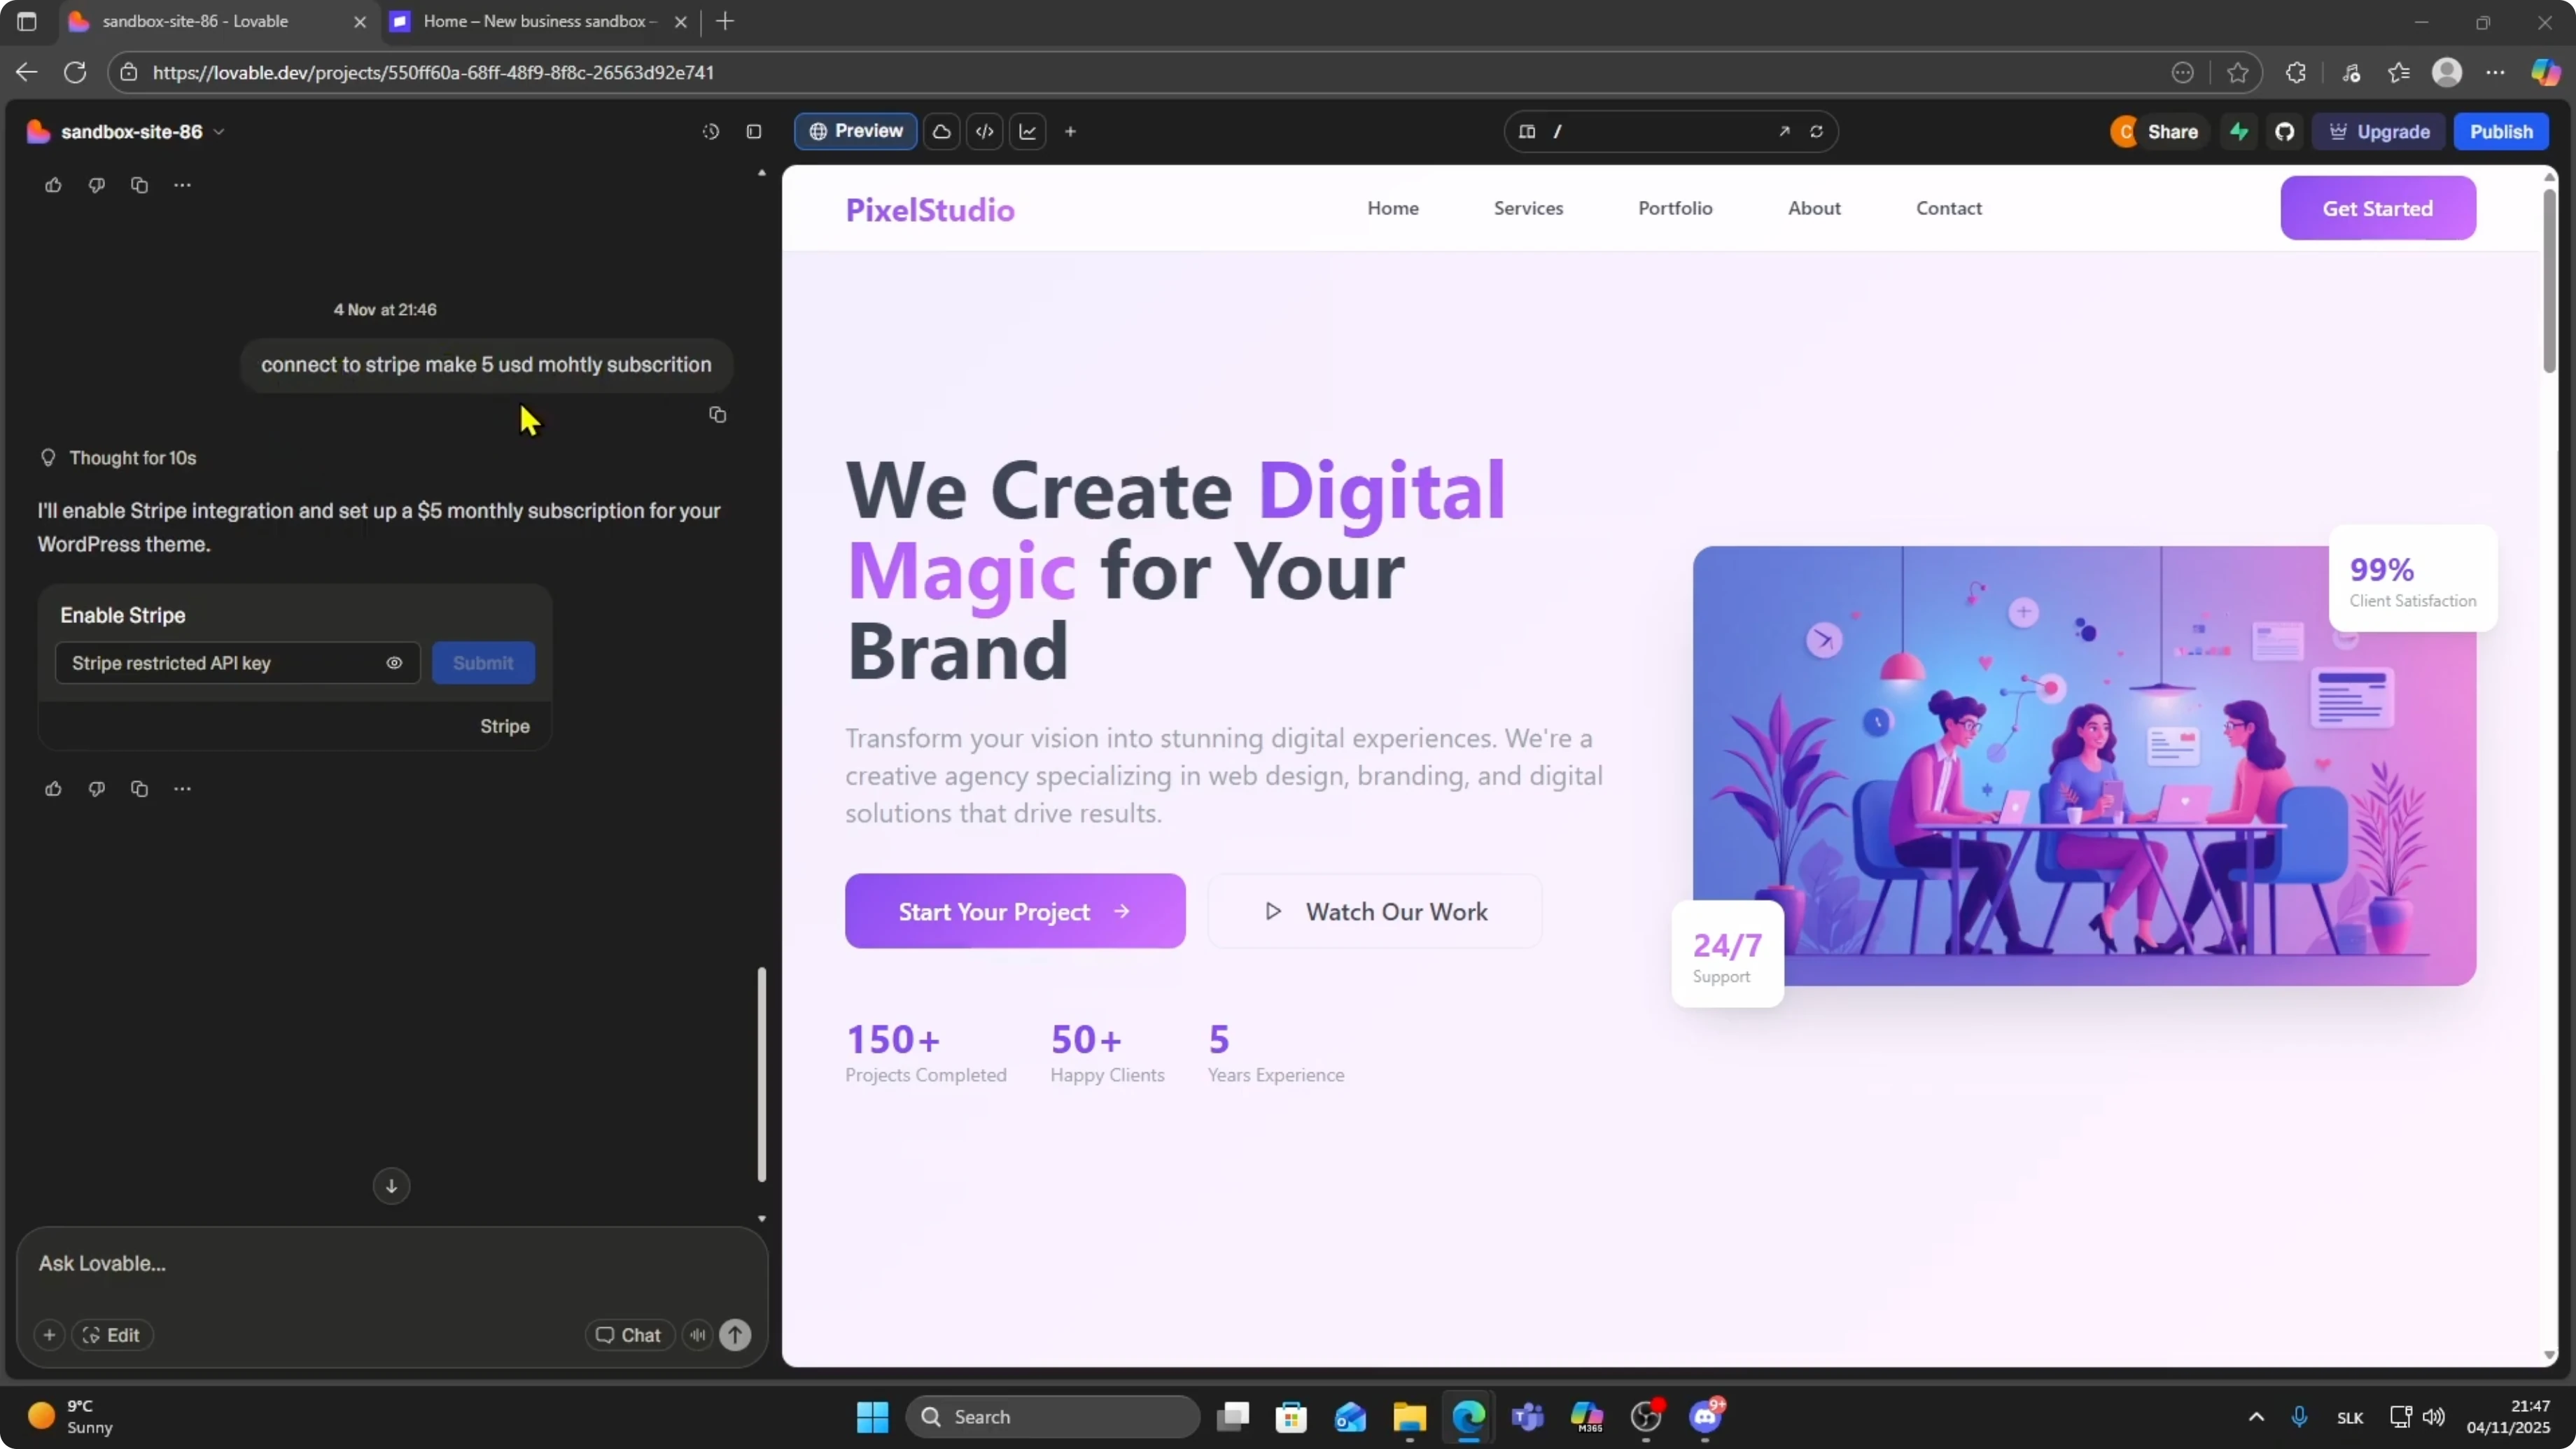Viewport: 2576px width, 1449px height.
Task: Click the Ask Lovable message box
Action: coord(392,1264)
